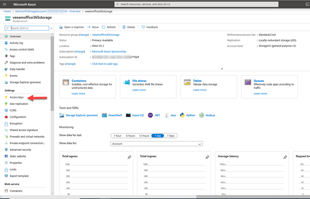Open the .NET SDK link
Screen dimensions: 310x199
point(154,115)
